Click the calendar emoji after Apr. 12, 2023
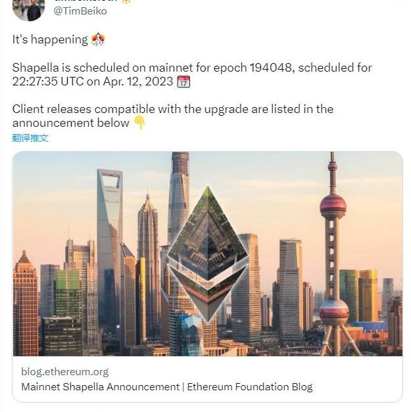This screenshot has width=411, height=412. point(183,81)
